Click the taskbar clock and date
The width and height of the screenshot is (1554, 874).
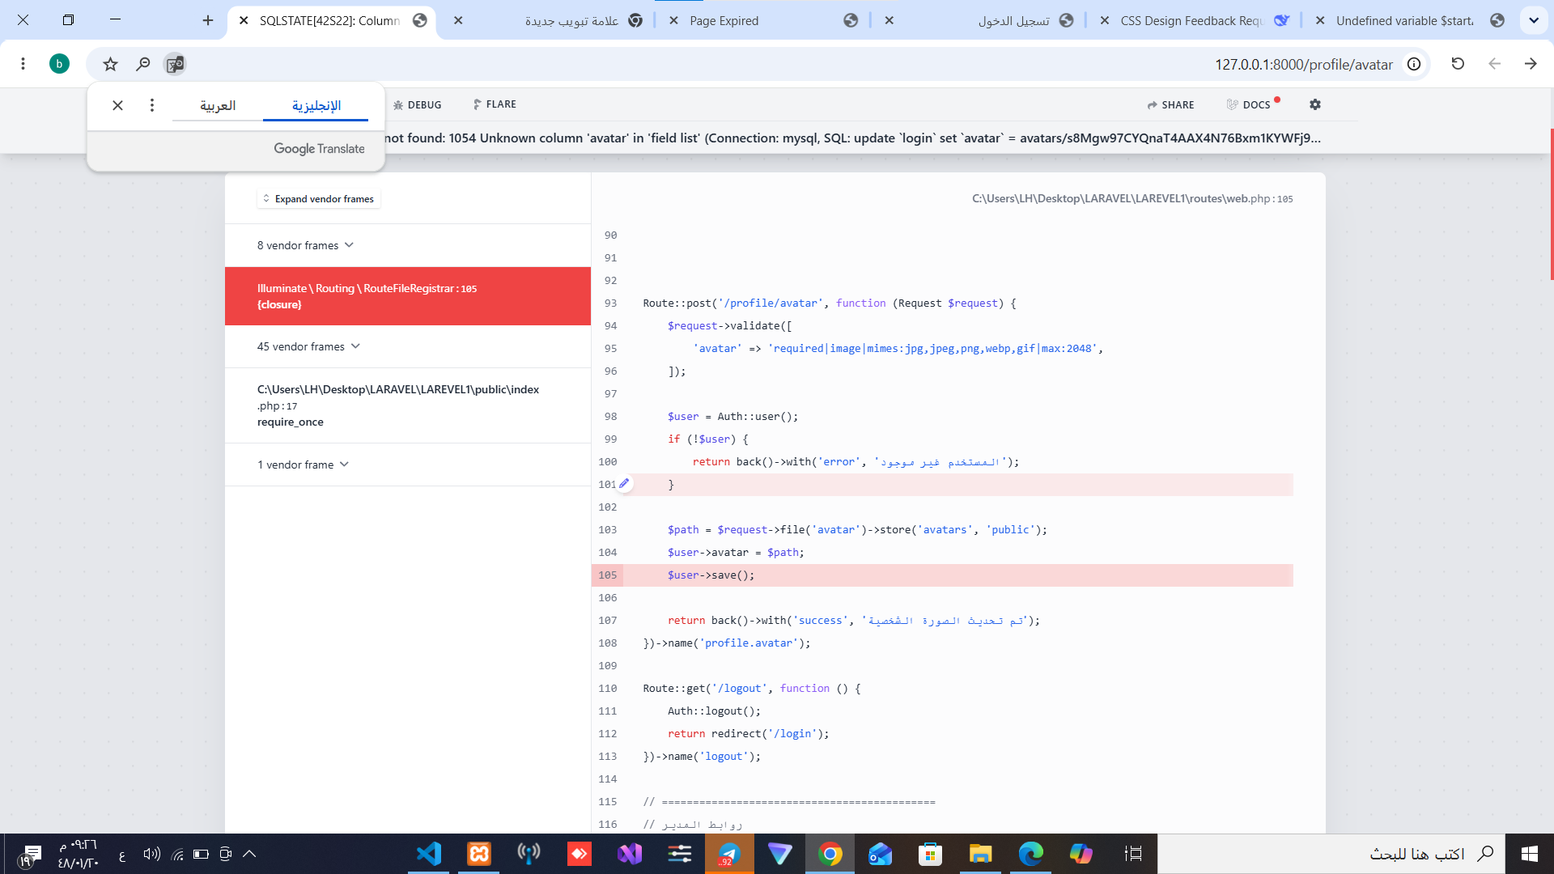[79, 854]
